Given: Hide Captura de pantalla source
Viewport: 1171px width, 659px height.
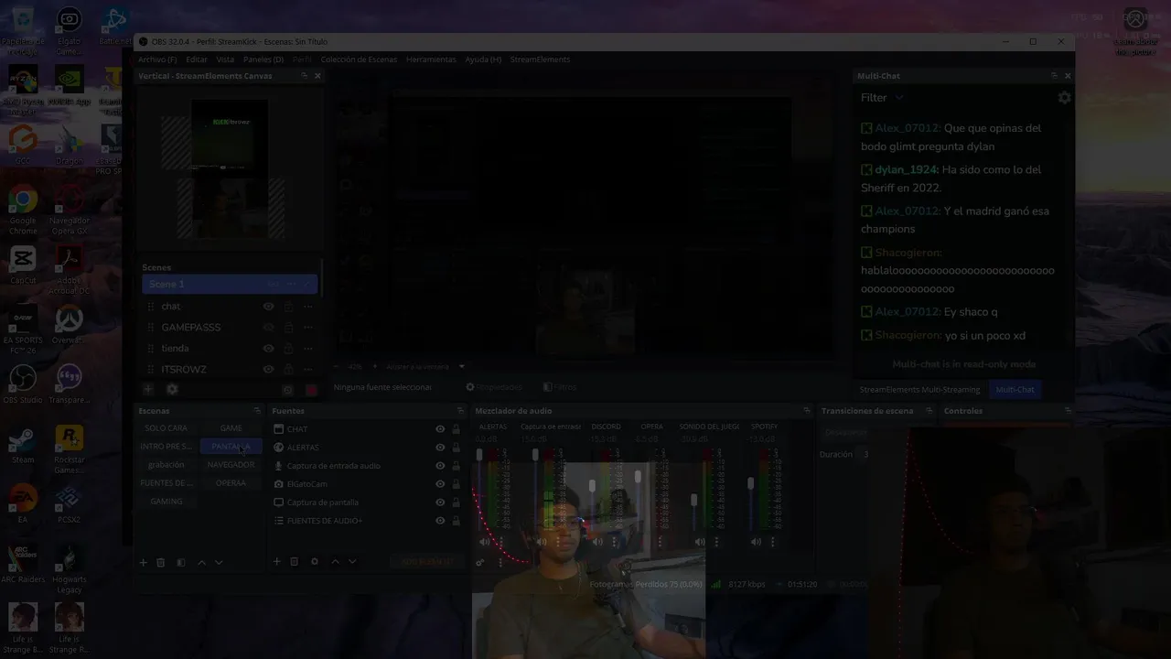Looking at the screenshot, I should tap(440, 502).
